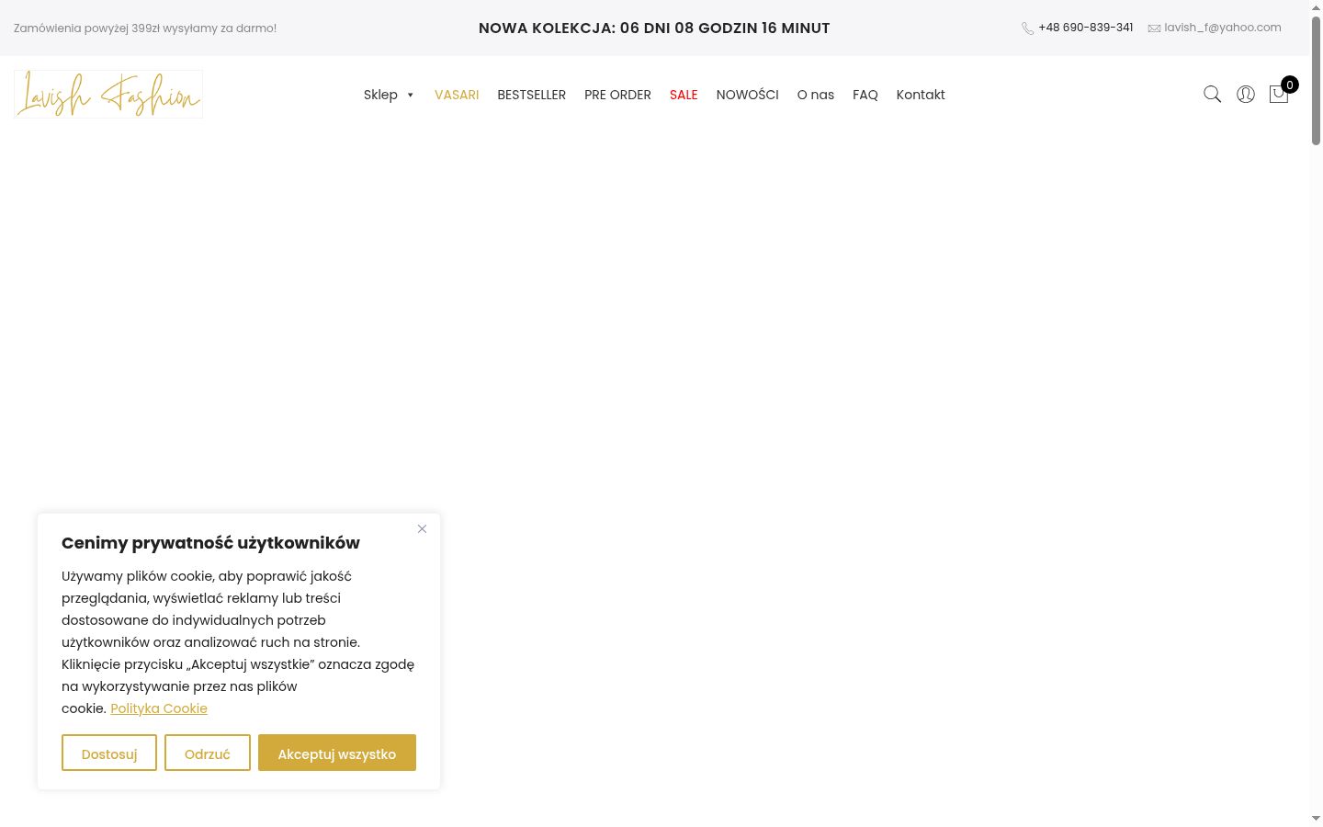Close the cookie consent popup
Image resolution: width=1323 pixels, height=827 pixels.
pos(422,528)
